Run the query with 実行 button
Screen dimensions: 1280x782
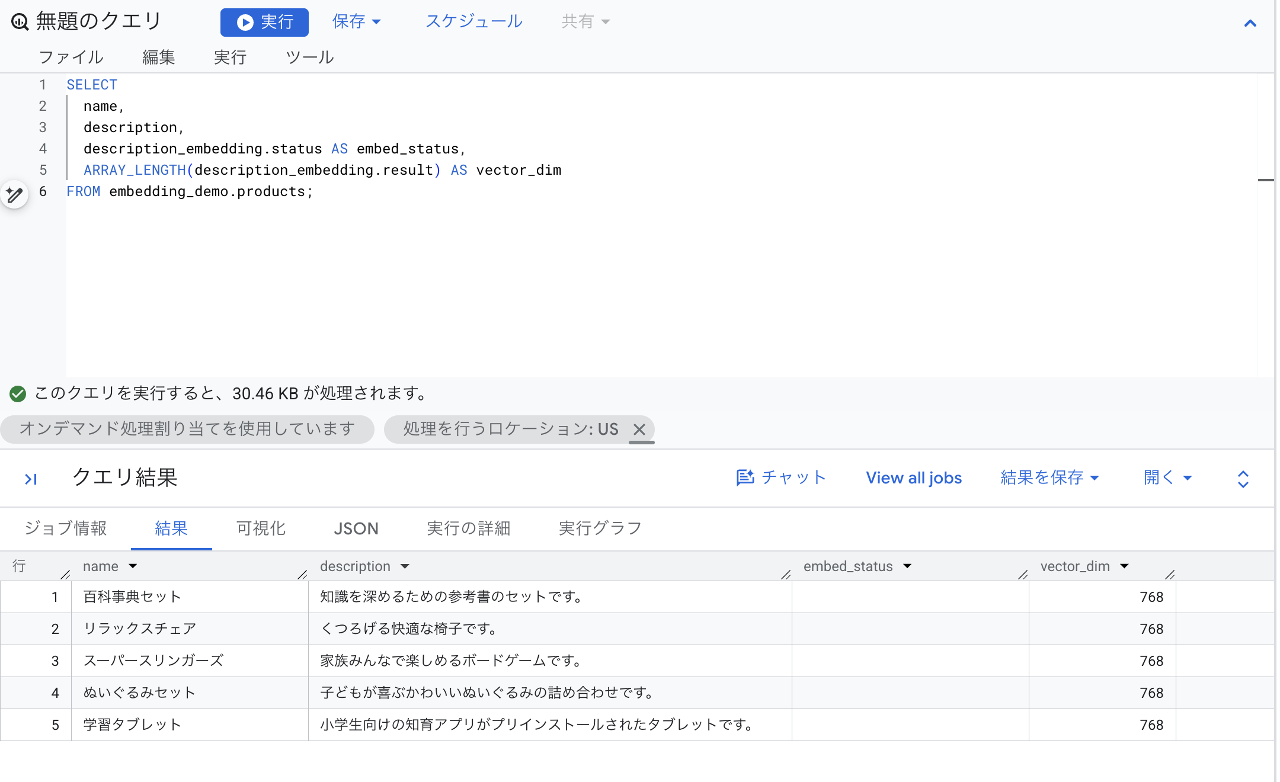(264, 22)
